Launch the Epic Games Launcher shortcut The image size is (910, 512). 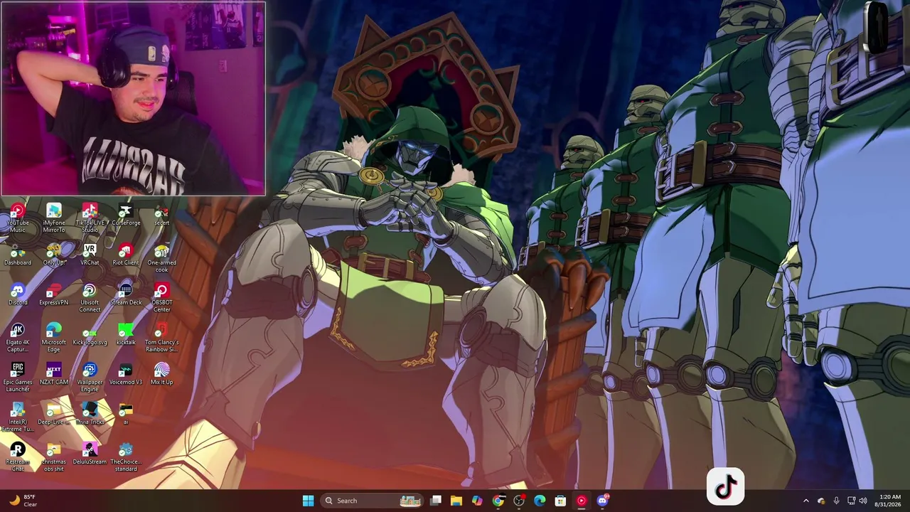coord(18,378)
